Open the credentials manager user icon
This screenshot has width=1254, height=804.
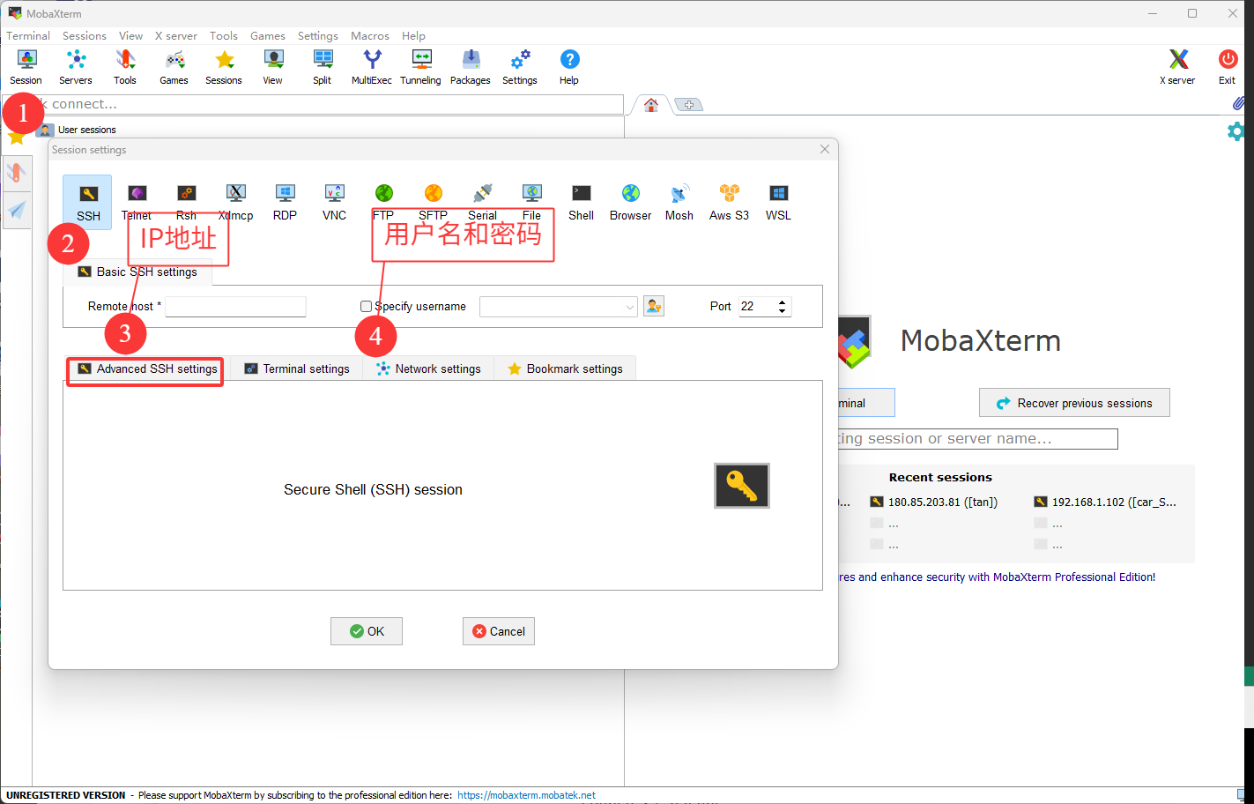pyautogui.click(x=654, y=306)
